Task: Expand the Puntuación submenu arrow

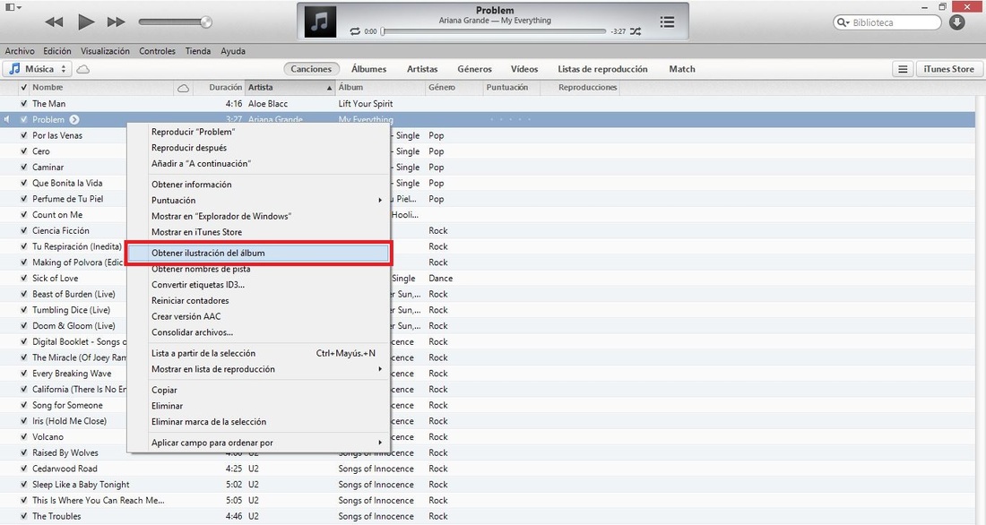Action: (x=380, y=200)
